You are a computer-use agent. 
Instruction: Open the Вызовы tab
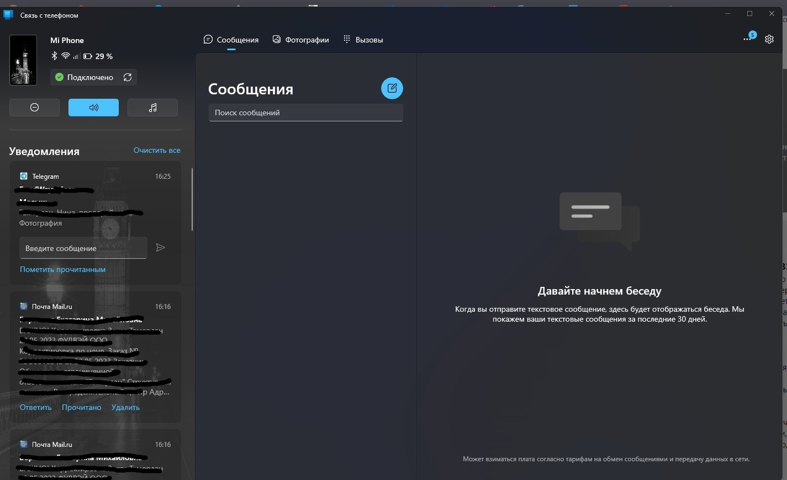(363, 40)
